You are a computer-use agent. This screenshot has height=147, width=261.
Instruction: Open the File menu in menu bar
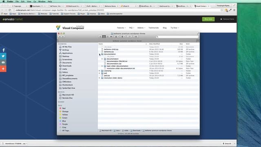[17, 2]
